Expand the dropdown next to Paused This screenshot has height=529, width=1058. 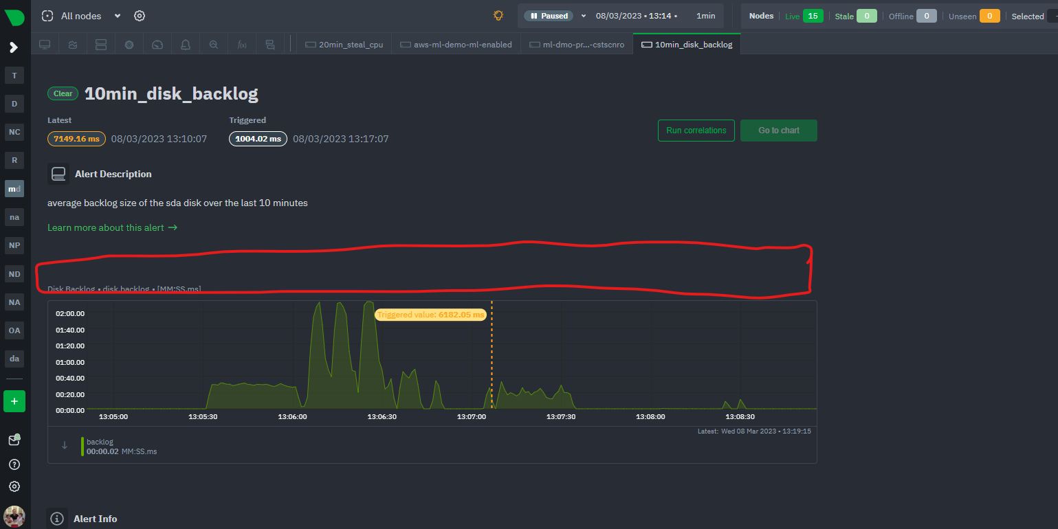coord(584,14)
